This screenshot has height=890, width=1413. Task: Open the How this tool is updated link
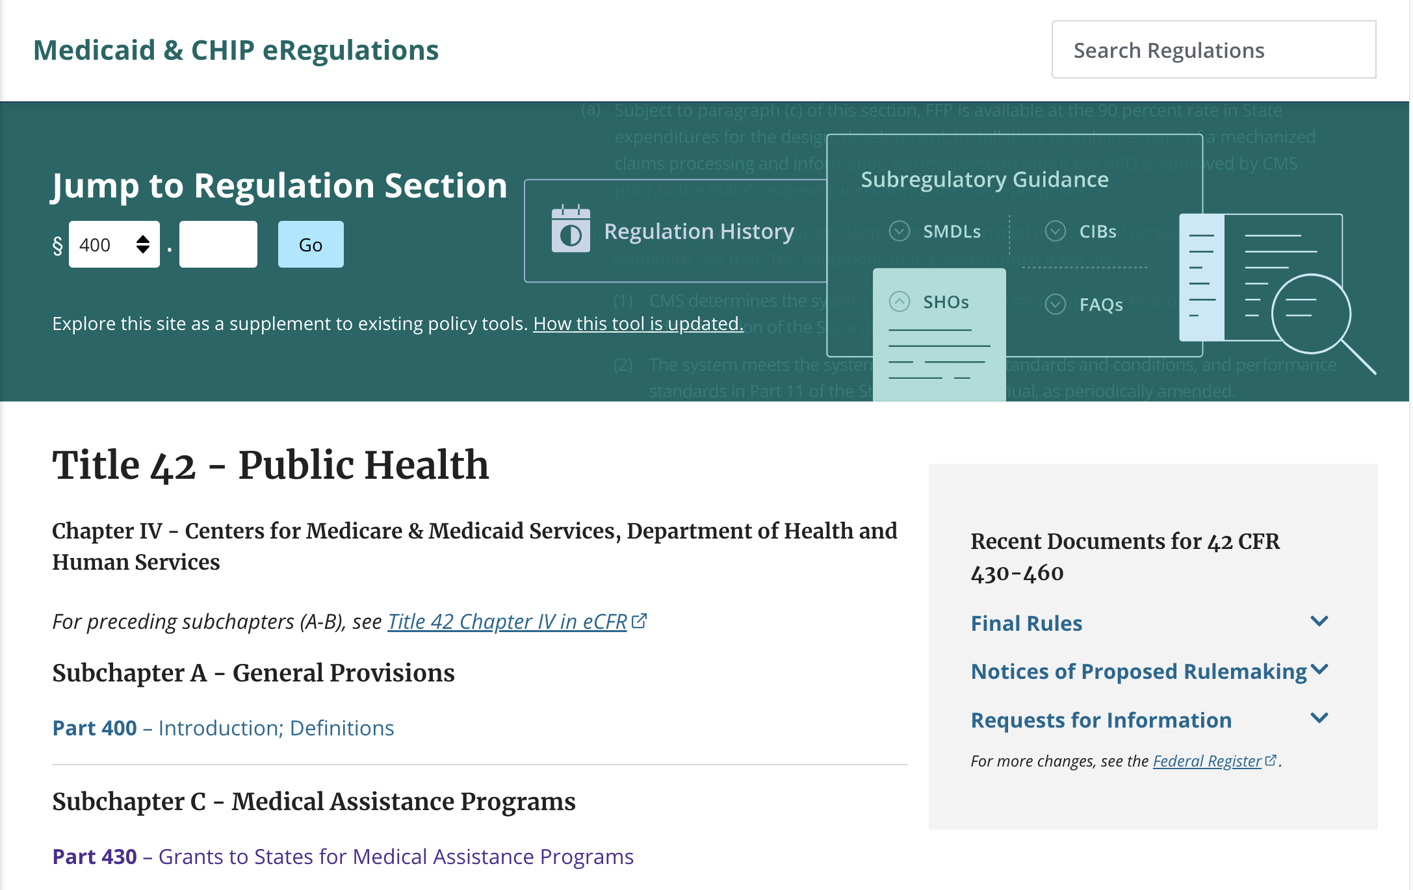pyautogui.click(x=638, y=324)
